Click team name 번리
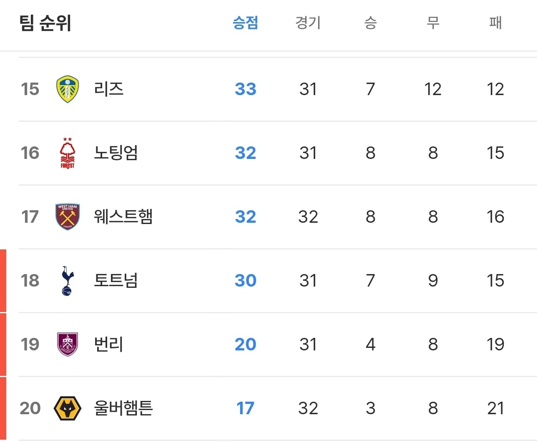The width and height of the screenshot is (537, 443). tap(108, 344)
